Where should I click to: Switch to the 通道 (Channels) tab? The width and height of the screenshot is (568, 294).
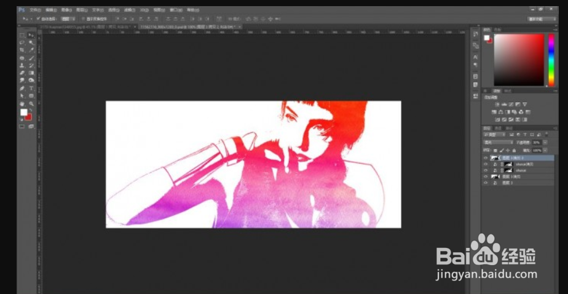point(498,128)
